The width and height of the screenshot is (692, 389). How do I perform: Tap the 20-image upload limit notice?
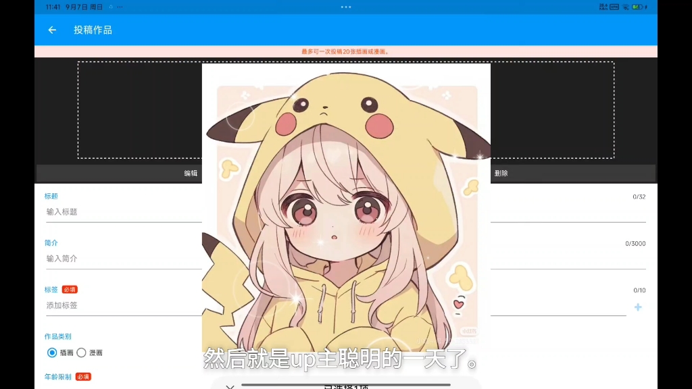345,51
